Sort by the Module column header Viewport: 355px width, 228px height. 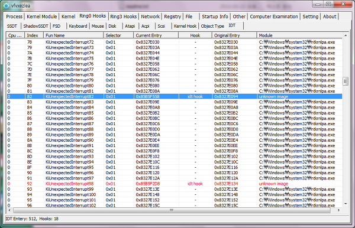tap(299, 35)
